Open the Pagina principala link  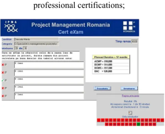point(131,96)
